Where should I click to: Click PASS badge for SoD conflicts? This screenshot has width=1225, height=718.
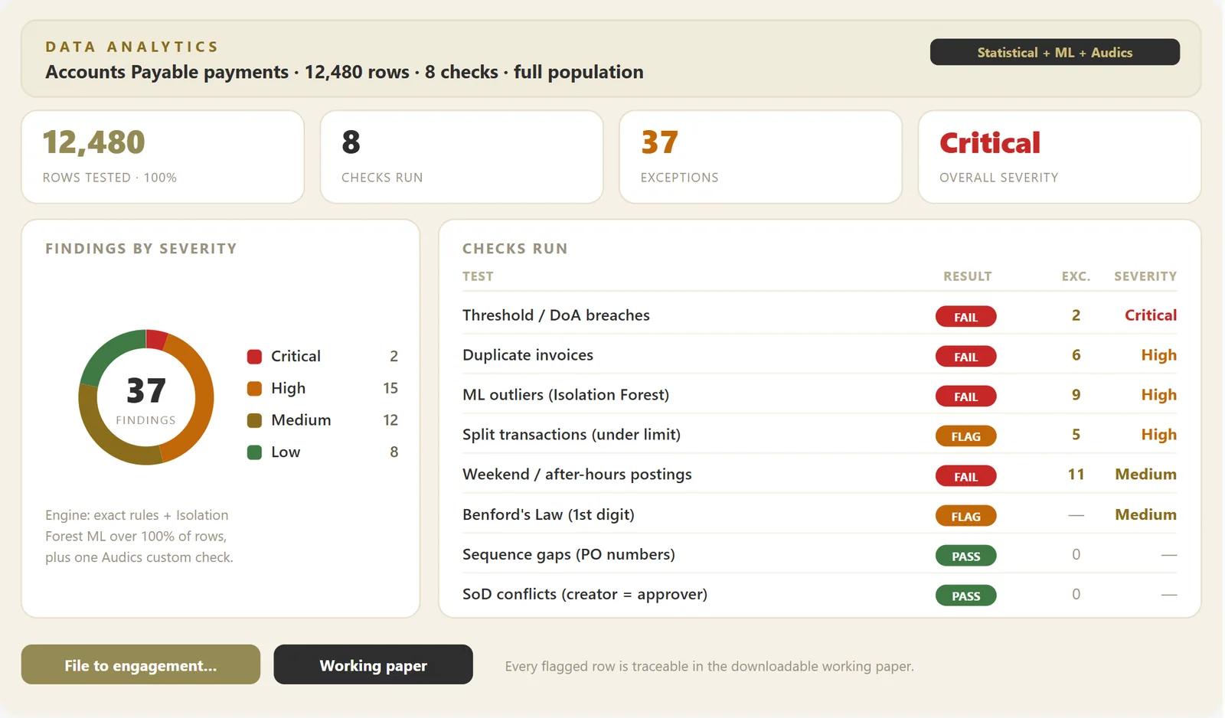click(965, 596)
